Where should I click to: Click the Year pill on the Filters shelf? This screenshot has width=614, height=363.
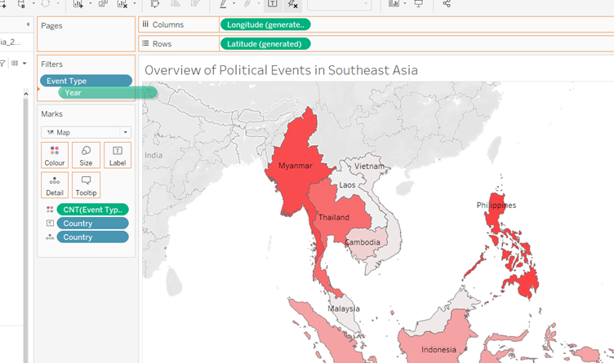106,93
